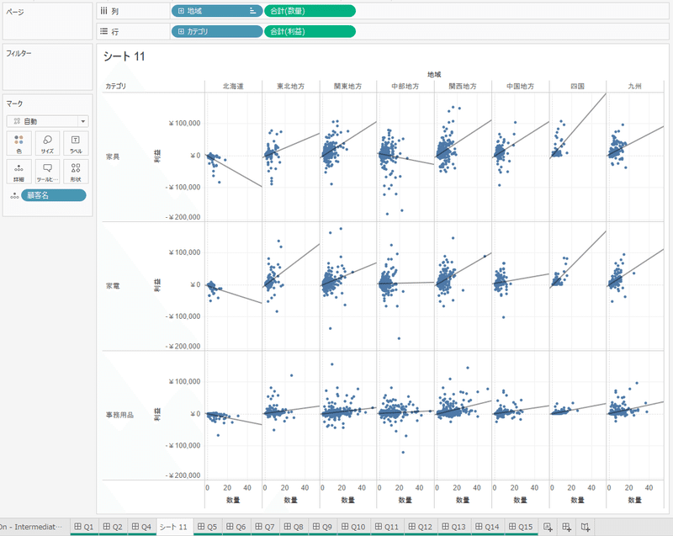
Task: Switch to the Q1 sheet tab
Action: [x=84, y=527]
